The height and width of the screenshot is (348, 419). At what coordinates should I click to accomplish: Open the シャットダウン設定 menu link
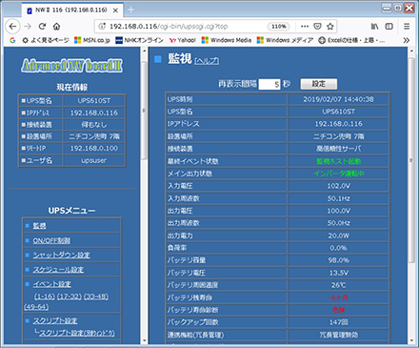click(61, 255)
